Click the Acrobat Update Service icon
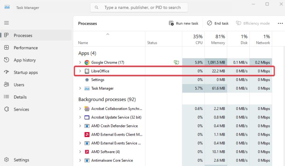The height and width of the screenshot is (166, 285). coord(87,117)
